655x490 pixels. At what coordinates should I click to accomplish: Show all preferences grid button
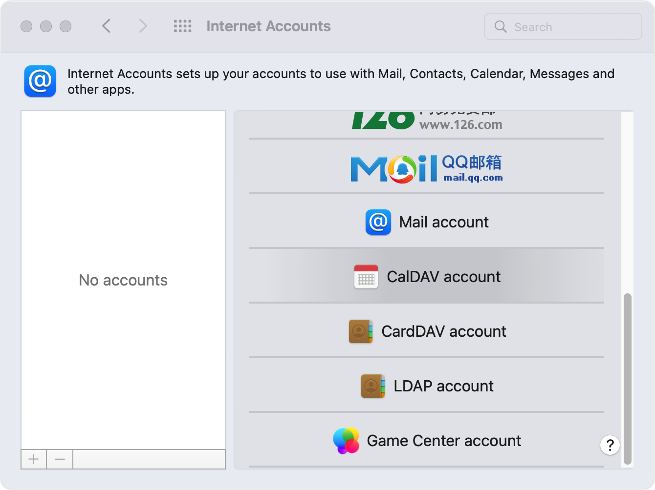coord(182,26)
